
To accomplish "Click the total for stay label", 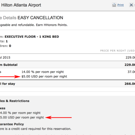I will click(8, 84).
